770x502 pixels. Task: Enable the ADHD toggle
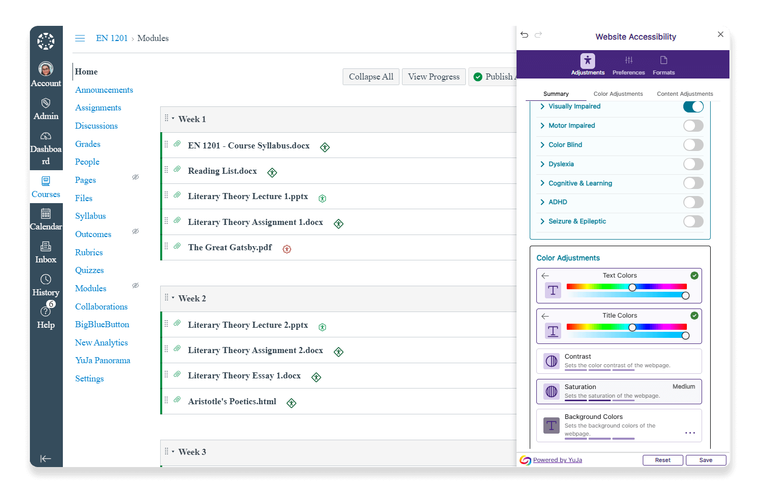coord(693,202)
